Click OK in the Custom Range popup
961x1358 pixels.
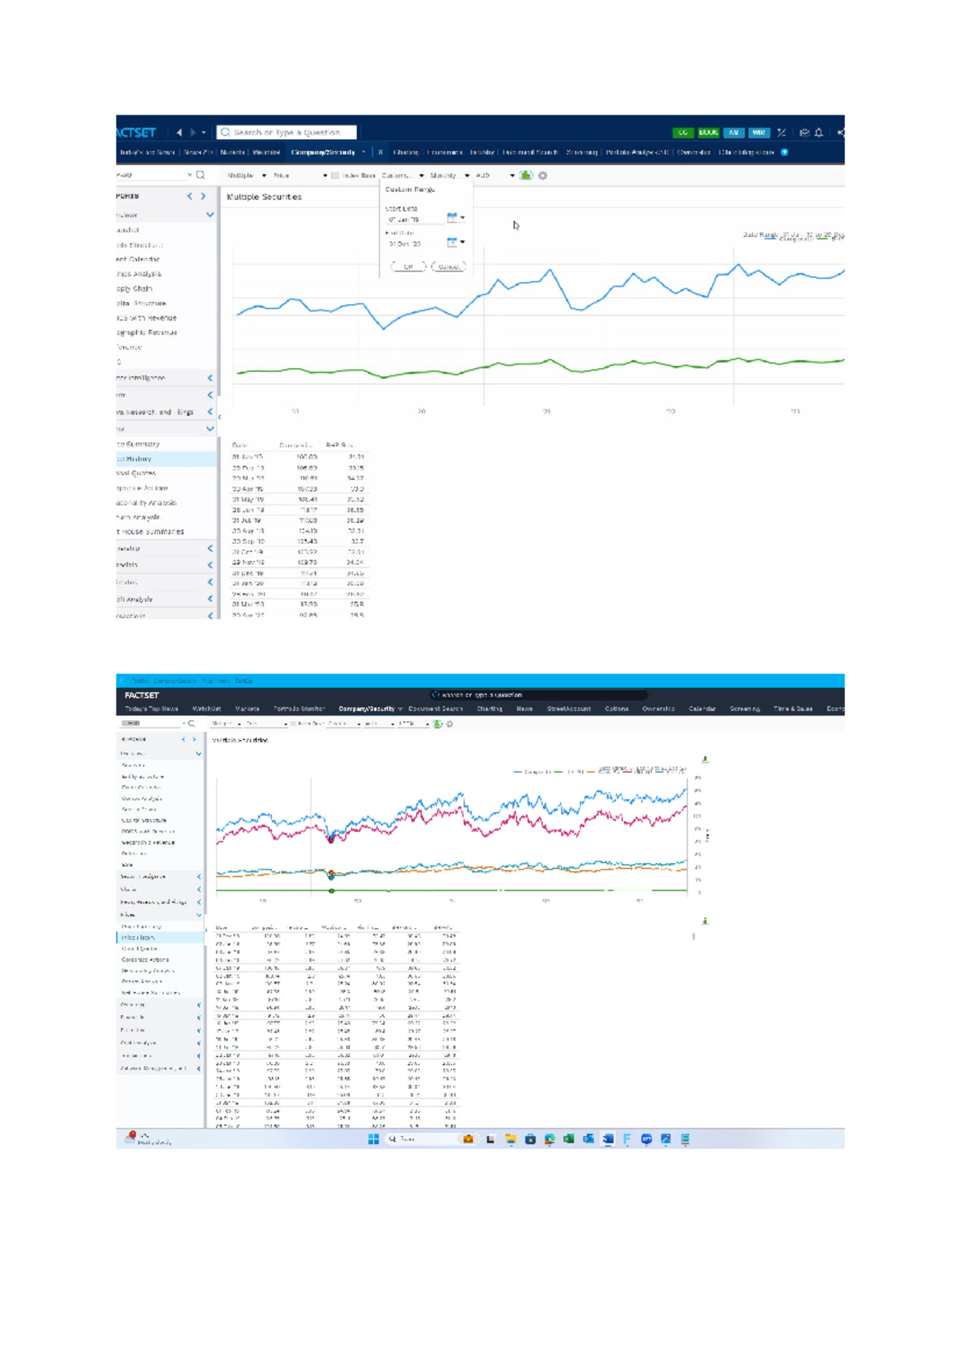pyautogui.click(x=408, y=267)
